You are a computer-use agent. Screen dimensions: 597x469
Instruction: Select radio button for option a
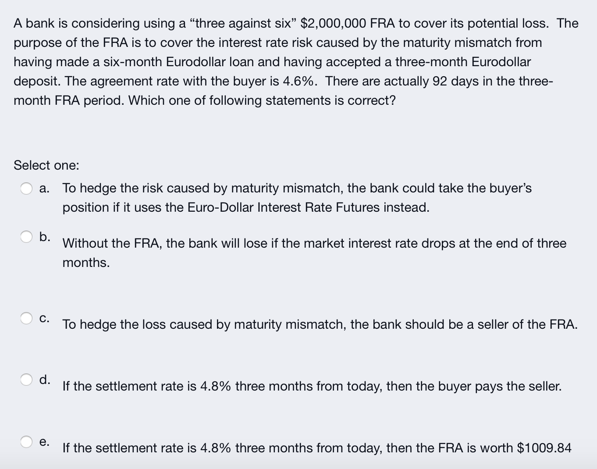pos(27,188)
